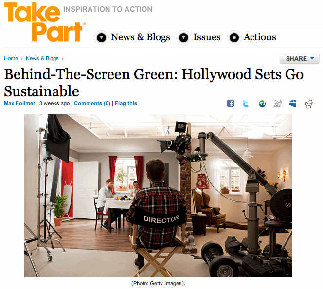323x289 pixels.
Task: Open the Issues menu item
Action: [x=207, y=37]
